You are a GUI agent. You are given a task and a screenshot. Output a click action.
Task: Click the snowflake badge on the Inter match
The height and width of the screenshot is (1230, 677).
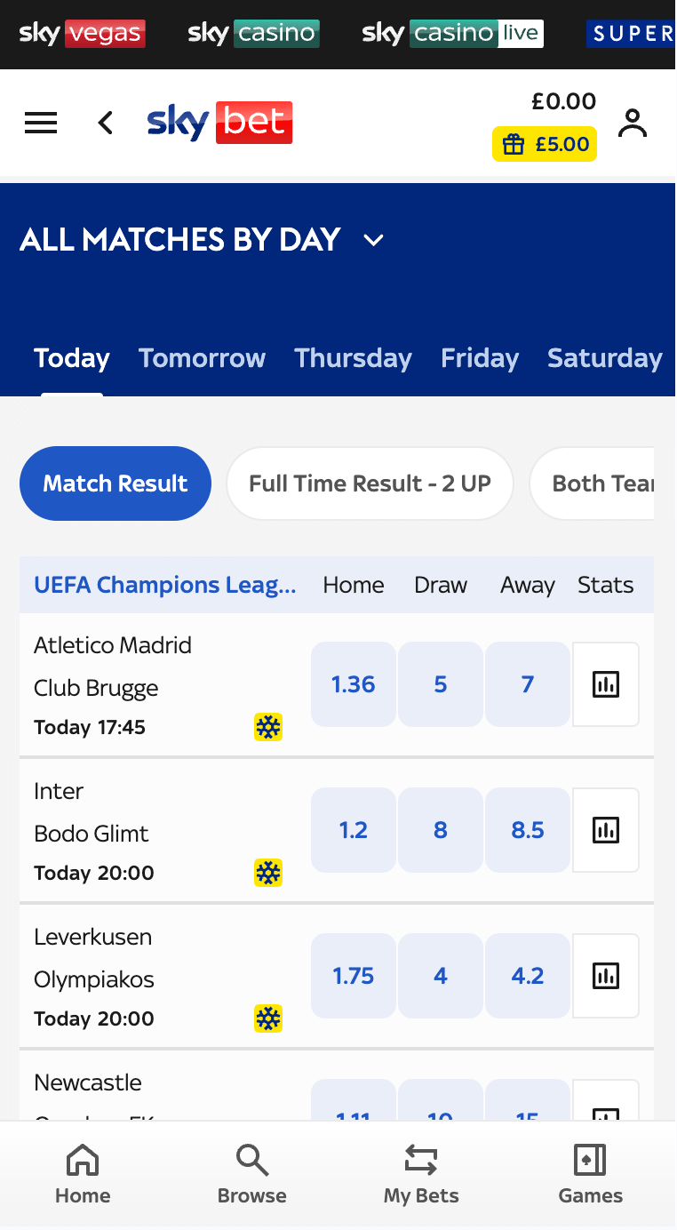click(268, 873)
